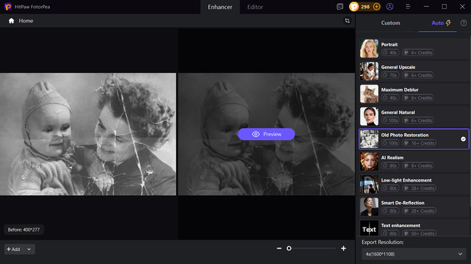This screenshot has width=471, height=264.
Task: Open the Auto tab
Action: click(x=438, y=23)
